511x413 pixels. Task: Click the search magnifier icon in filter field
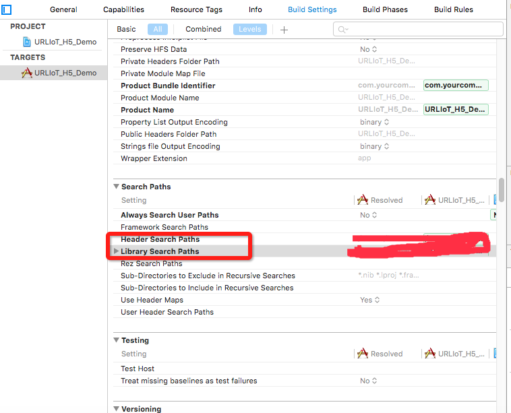(x=342, y=30)
